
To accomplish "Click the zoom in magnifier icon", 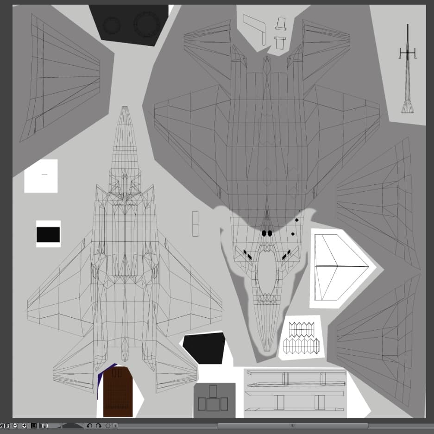I will (25, 426).
